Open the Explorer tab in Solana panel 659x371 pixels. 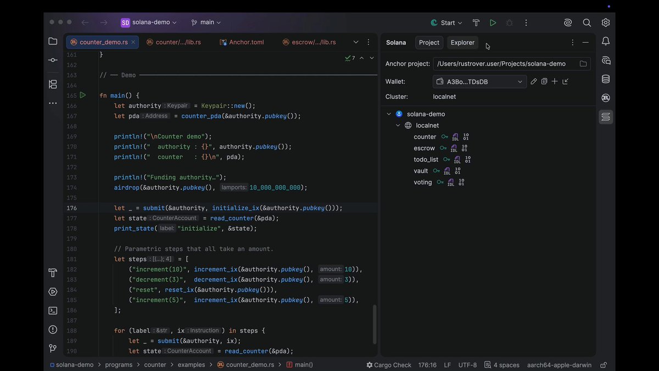point(462,42)
